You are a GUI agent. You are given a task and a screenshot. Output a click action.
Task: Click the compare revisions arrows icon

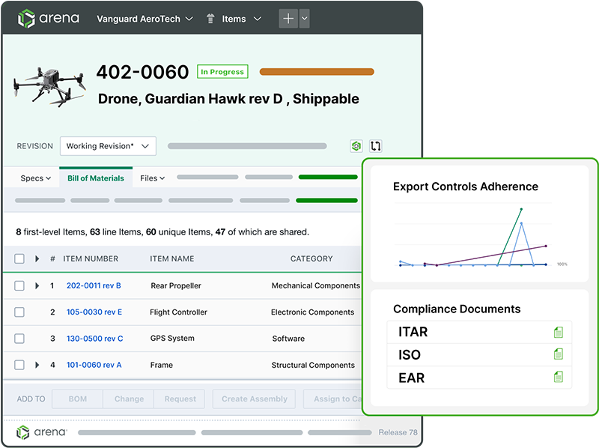point(376,145)
